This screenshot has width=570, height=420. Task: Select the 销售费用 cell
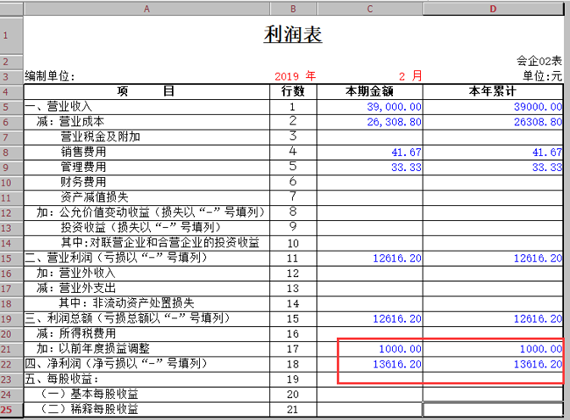pos(147,152)
